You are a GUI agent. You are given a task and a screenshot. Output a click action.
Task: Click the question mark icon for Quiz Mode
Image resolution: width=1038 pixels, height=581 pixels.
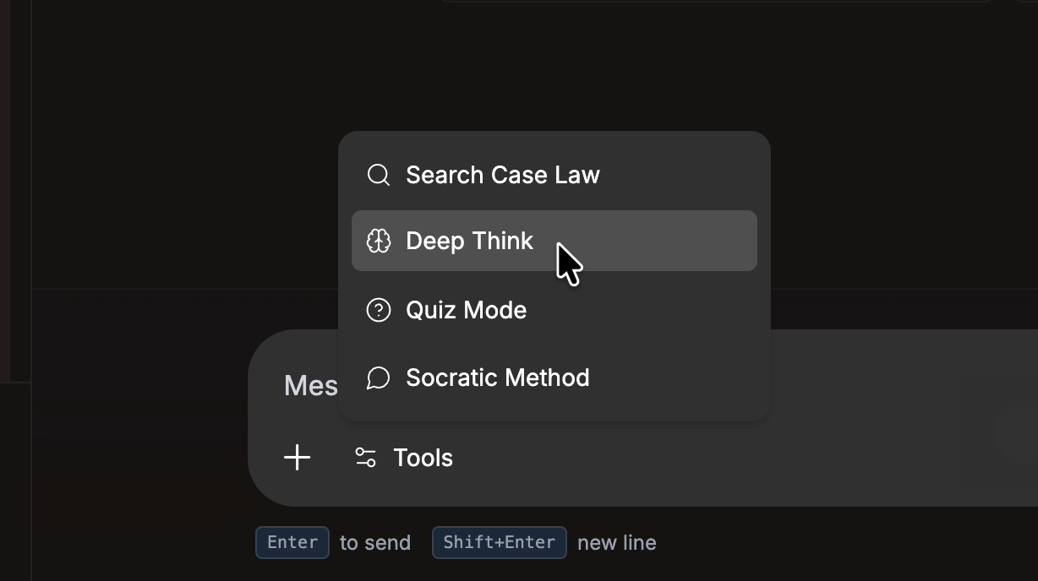click(378, 310)
